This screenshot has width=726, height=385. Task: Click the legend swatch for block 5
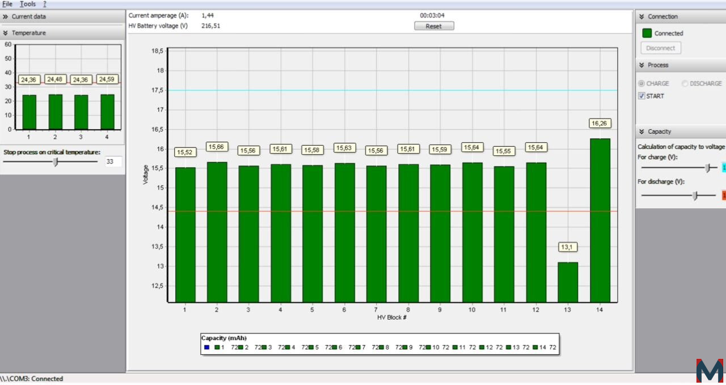[x=311, y=347]
